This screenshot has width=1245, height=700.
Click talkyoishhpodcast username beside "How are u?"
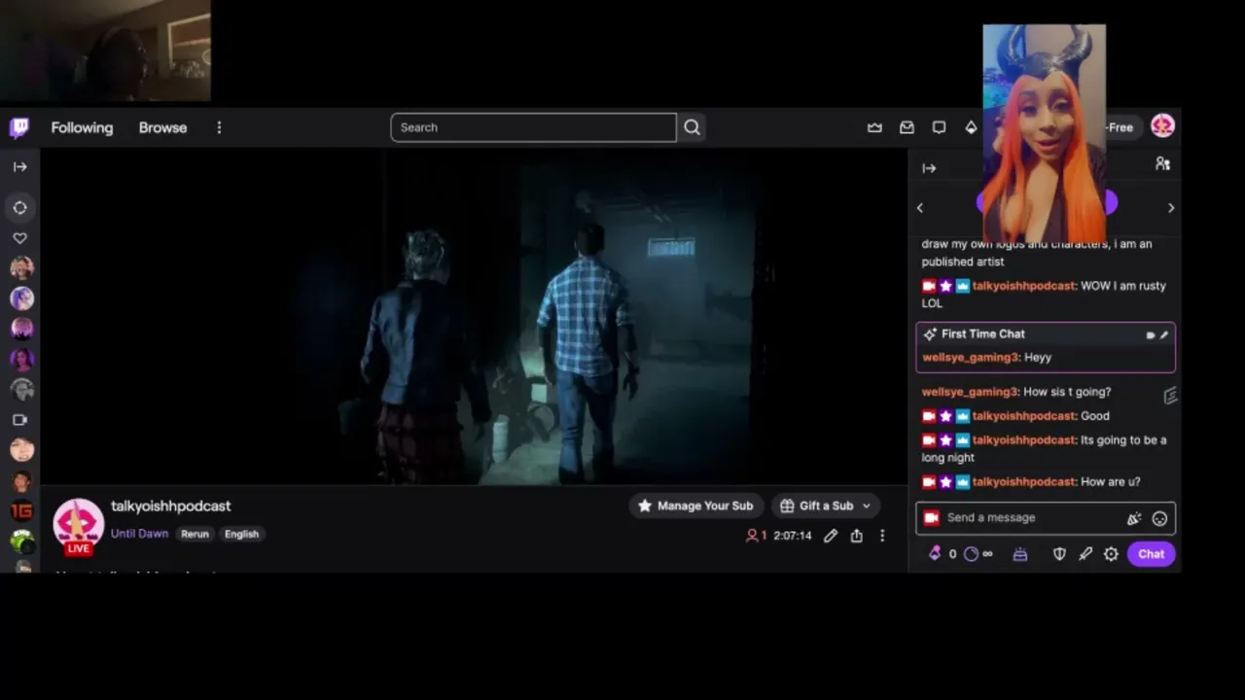[x=1024, y=481]
